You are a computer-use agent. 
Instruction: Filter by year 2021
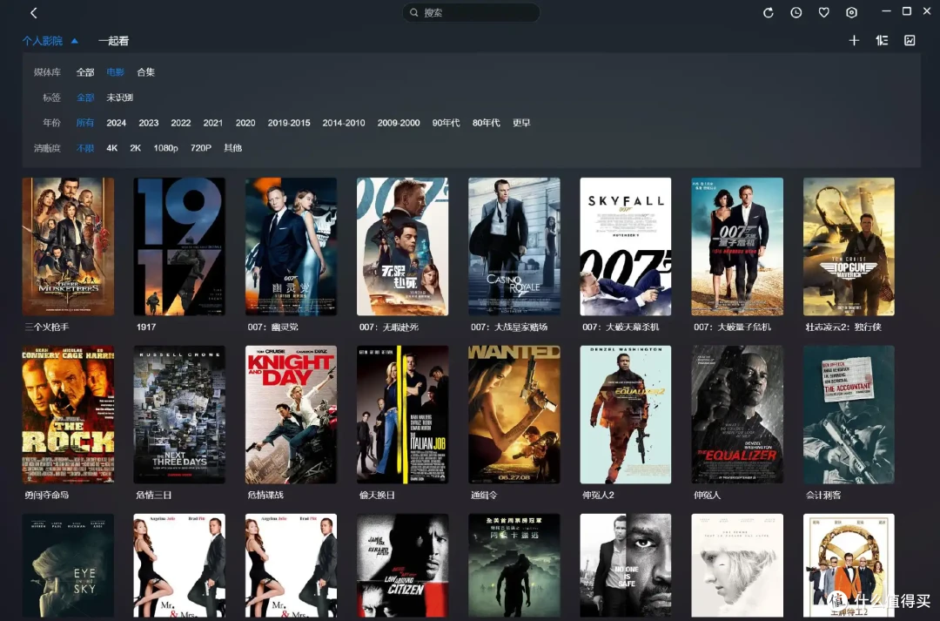pyautogui.click(x=213, y=123)
